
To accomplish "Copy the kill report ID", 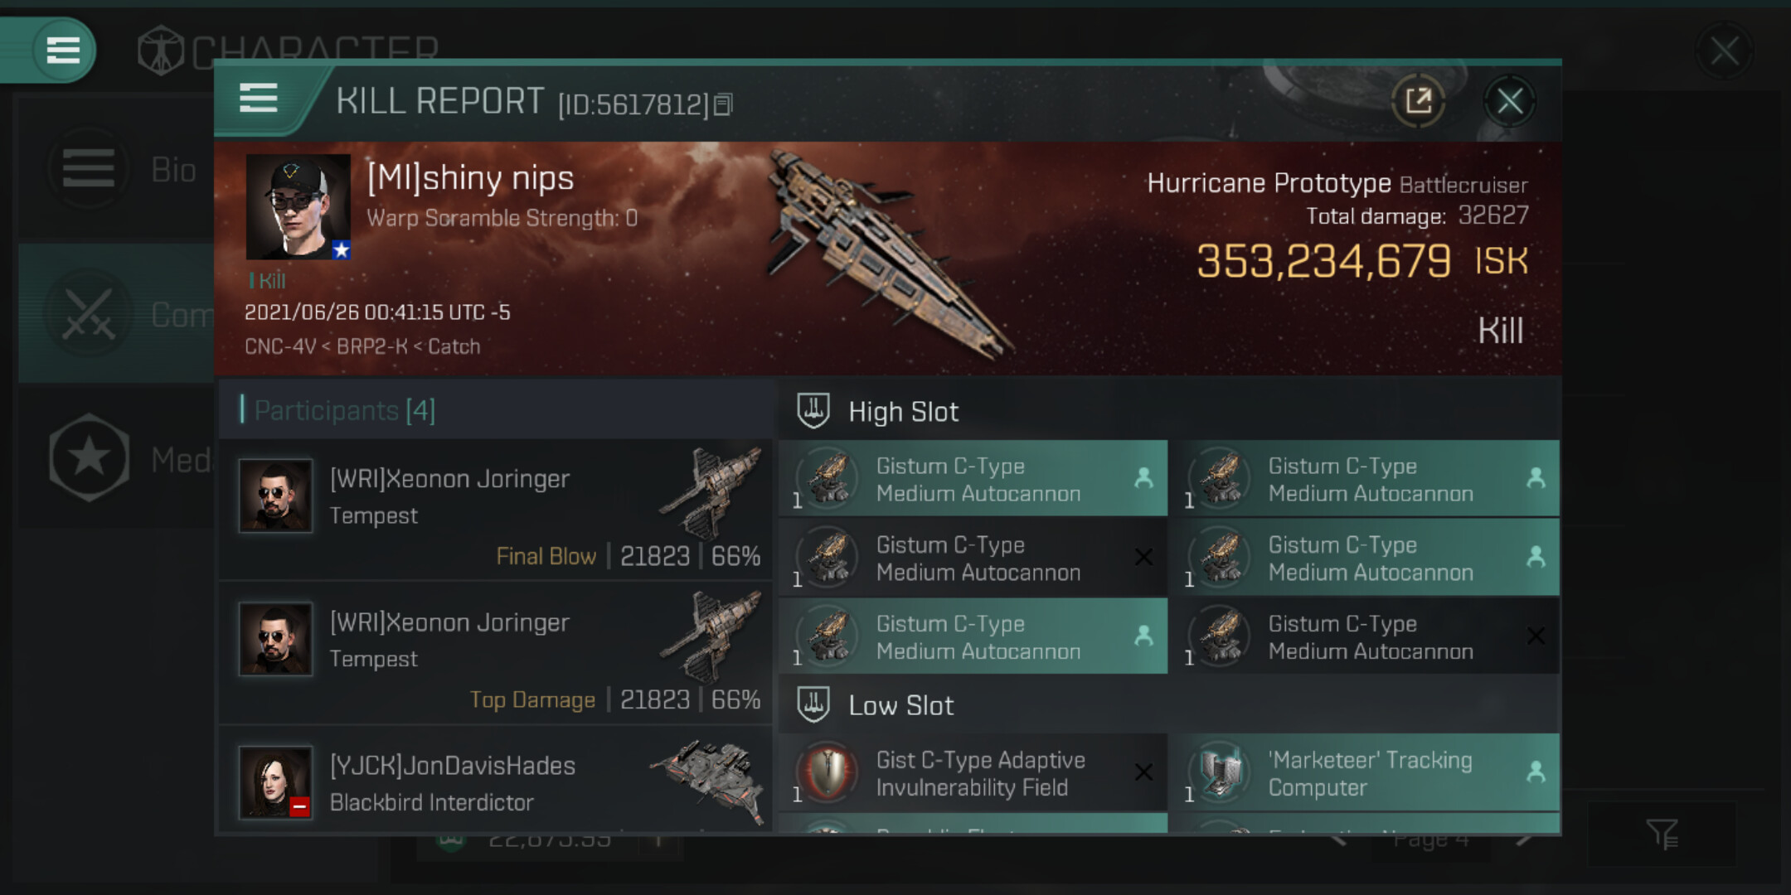I will point(723,104).
